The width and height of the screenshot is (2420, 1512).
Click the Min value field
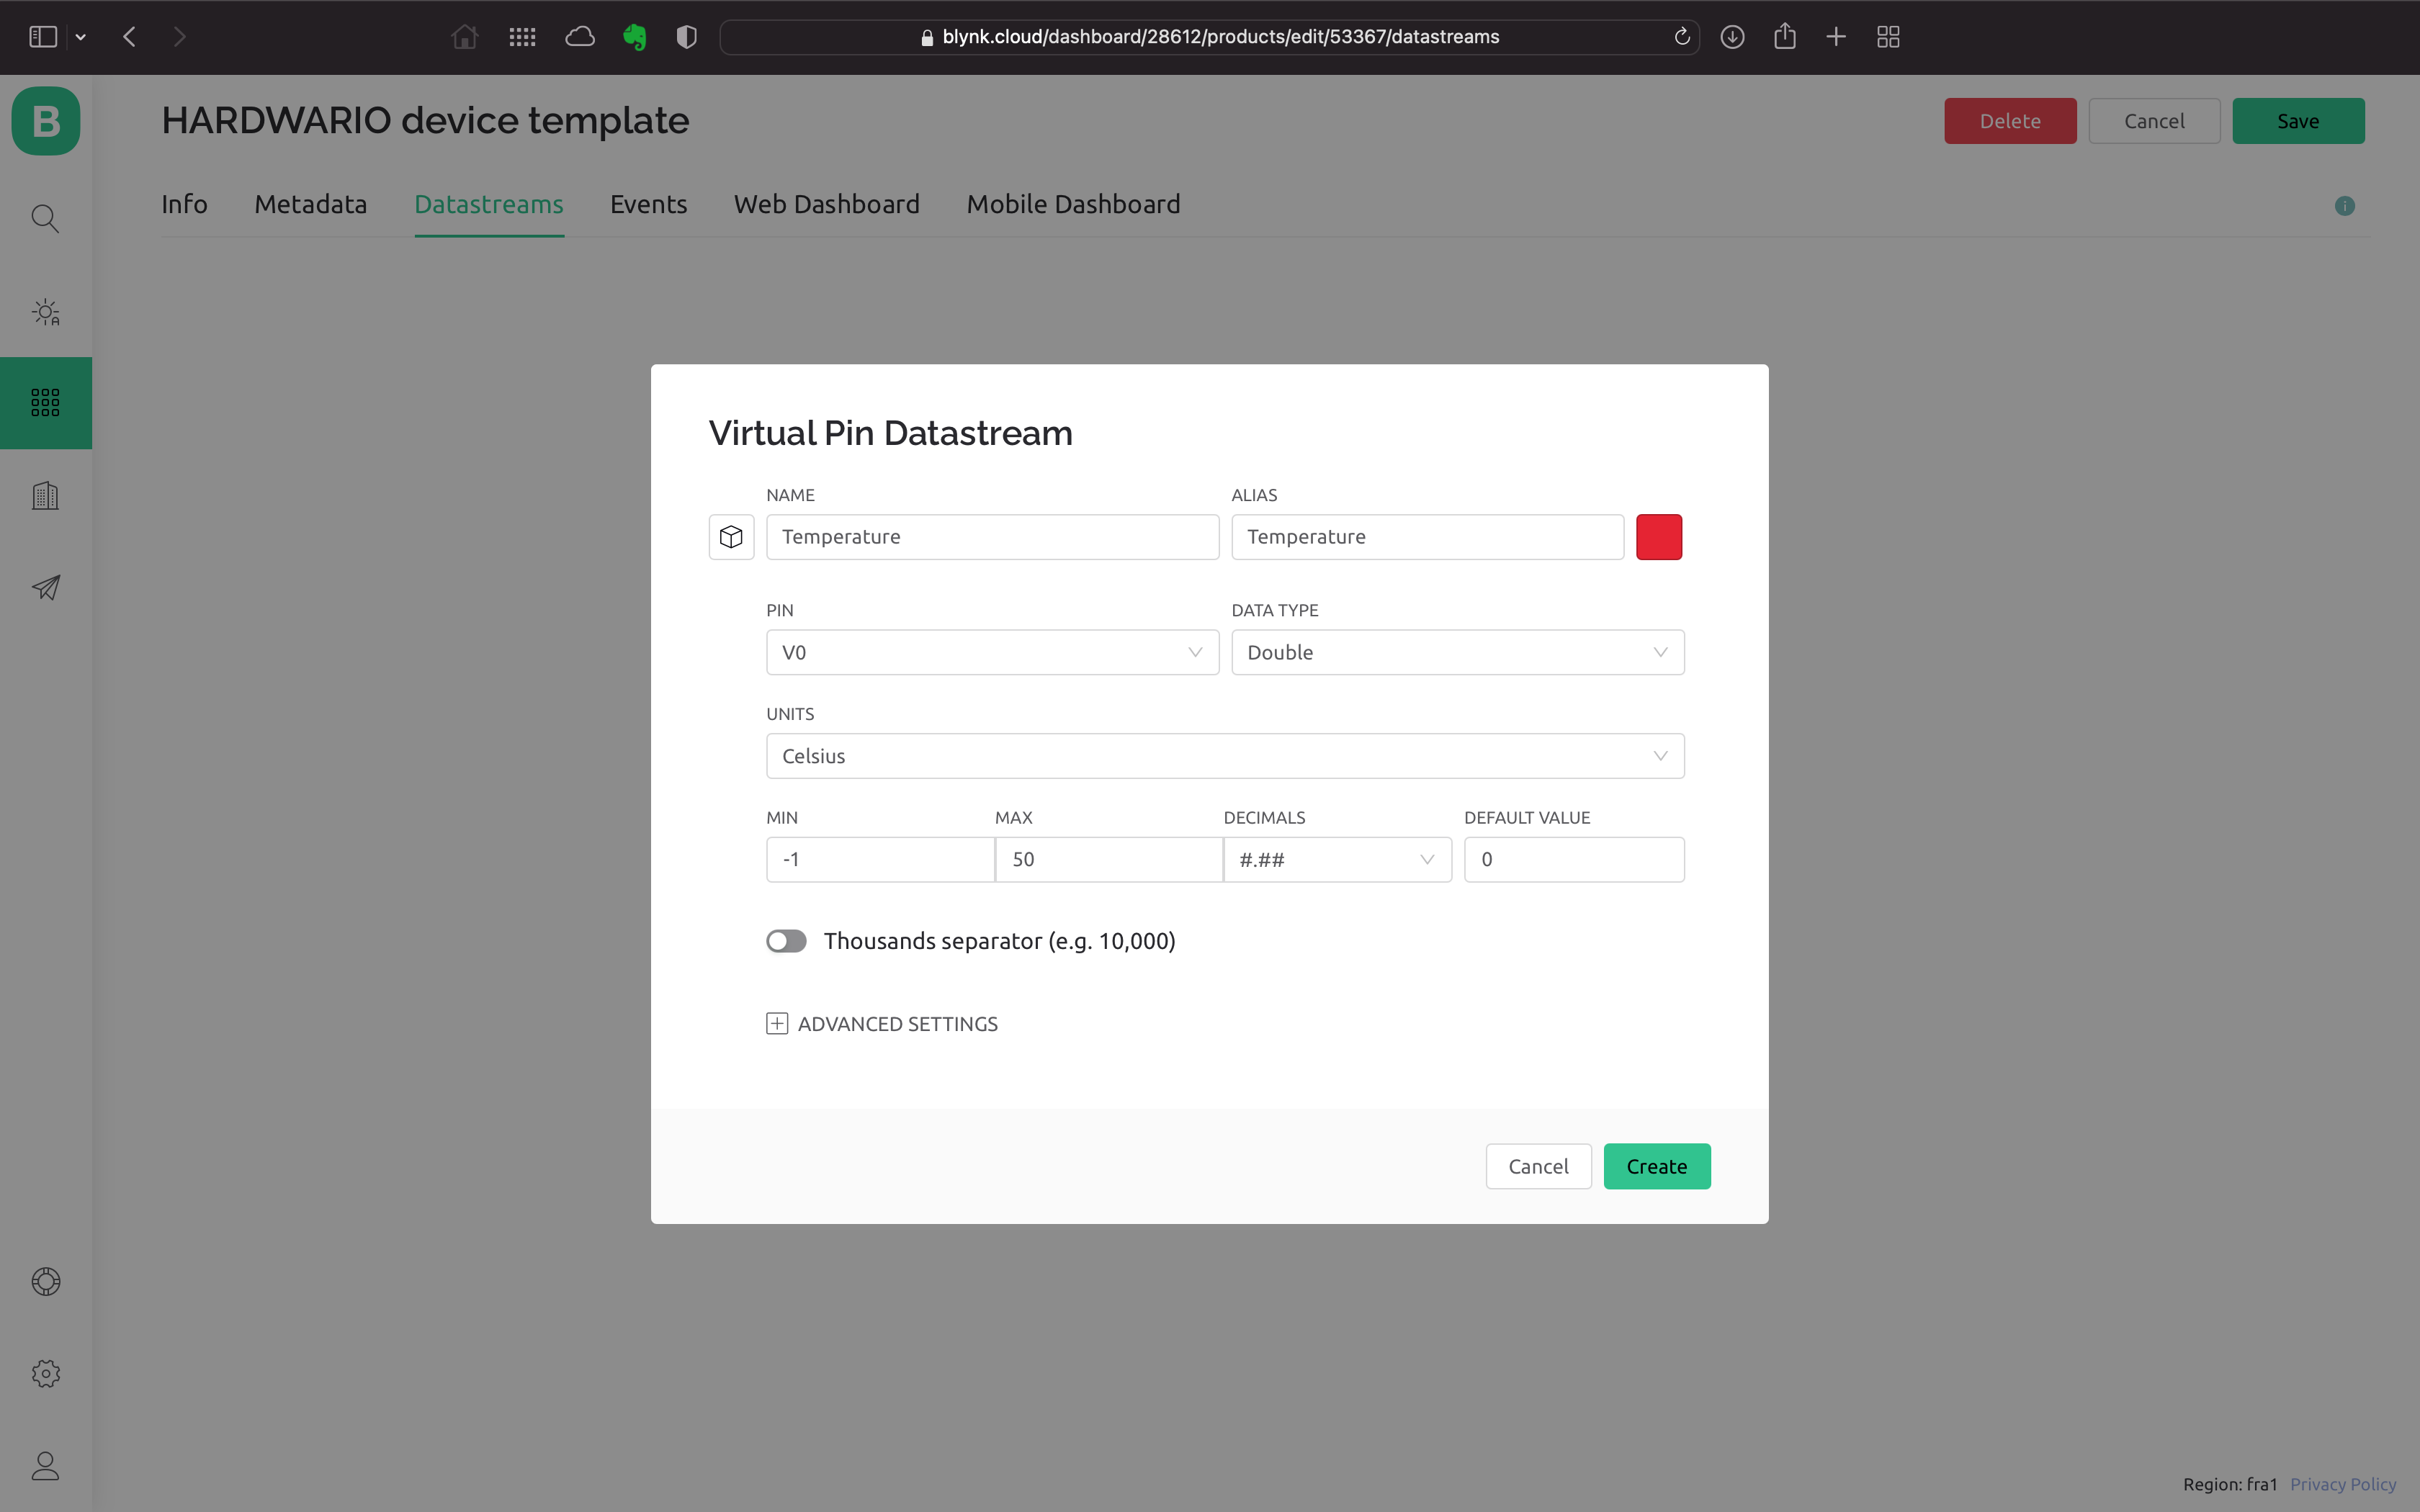tap(880, 860)
